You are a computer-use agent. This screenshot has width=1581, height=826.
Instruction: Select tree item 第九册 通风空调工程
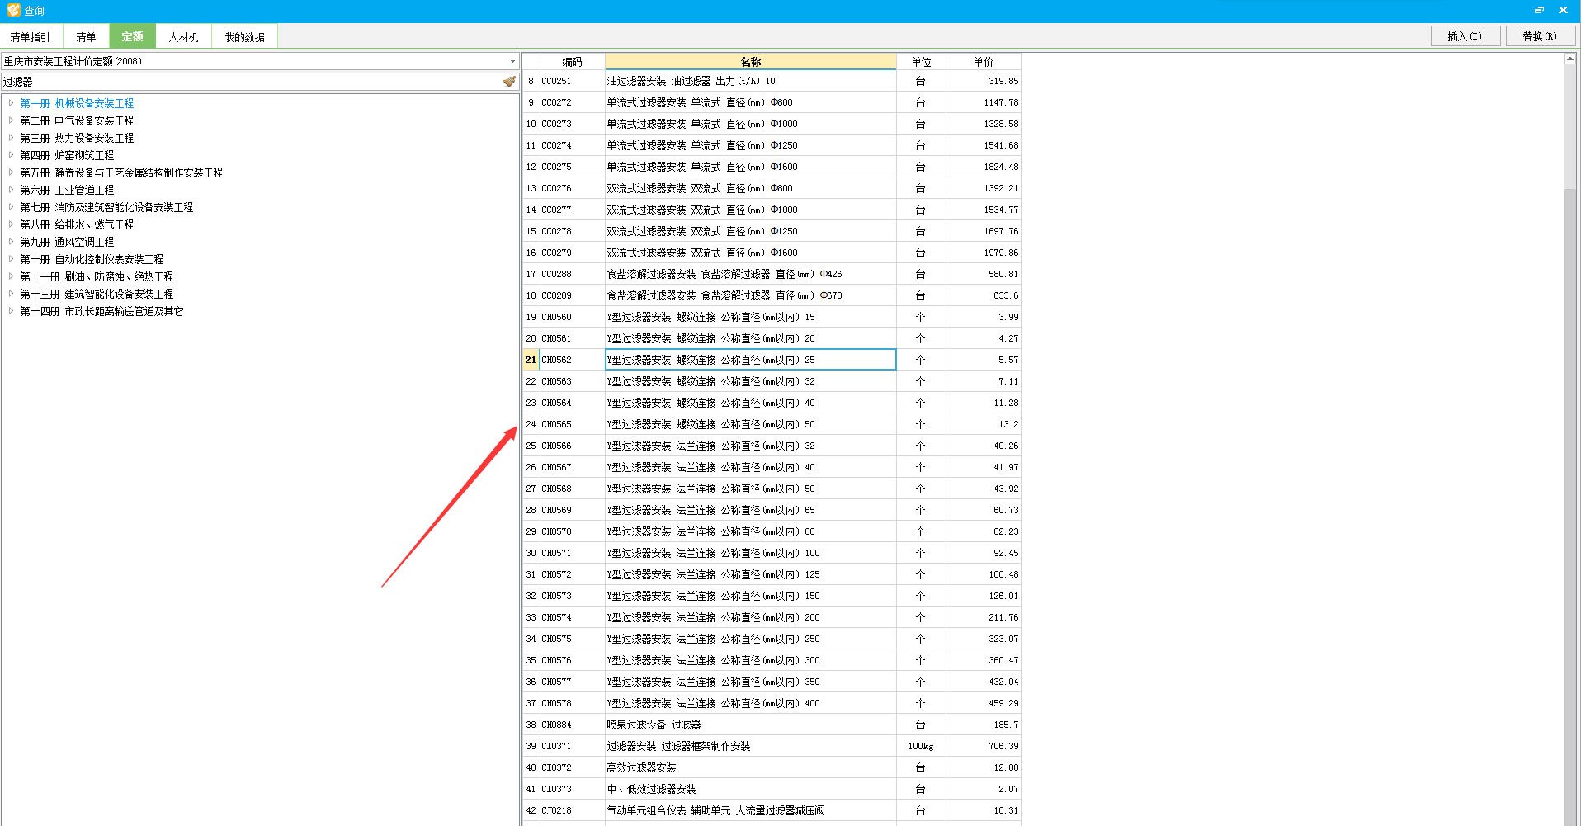click(x=67, y=242)
